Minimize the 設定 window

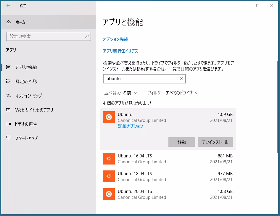pyautogui.click(x=244, y=6)
